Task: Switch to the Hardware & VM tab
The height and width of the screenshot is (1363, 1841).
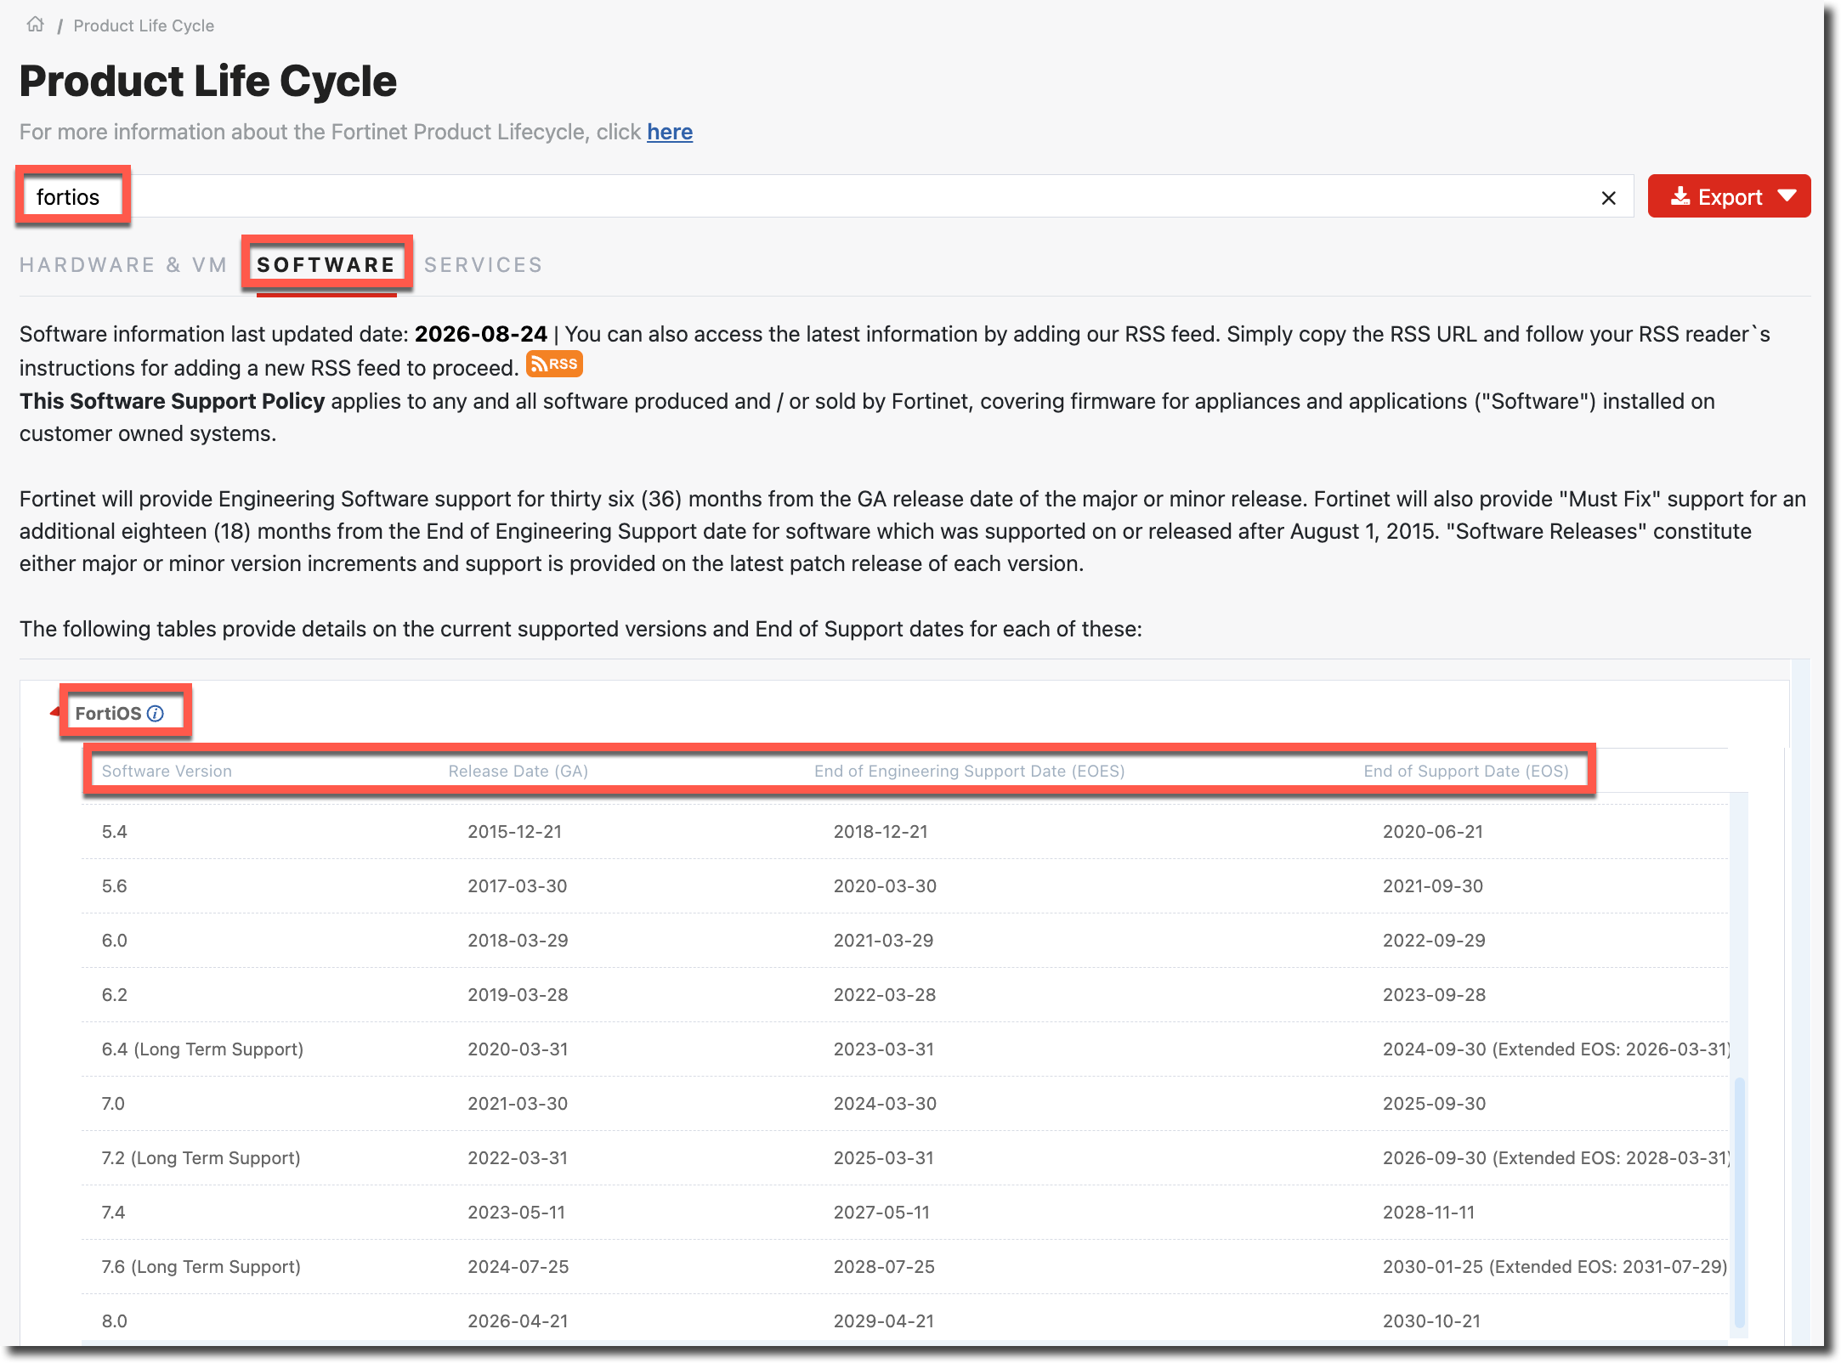Action: point(123,265)
